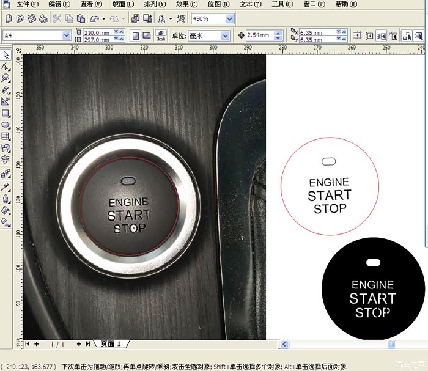
Task: Select the Pick tool in the toolbox
Action: (x=6, y=56)
